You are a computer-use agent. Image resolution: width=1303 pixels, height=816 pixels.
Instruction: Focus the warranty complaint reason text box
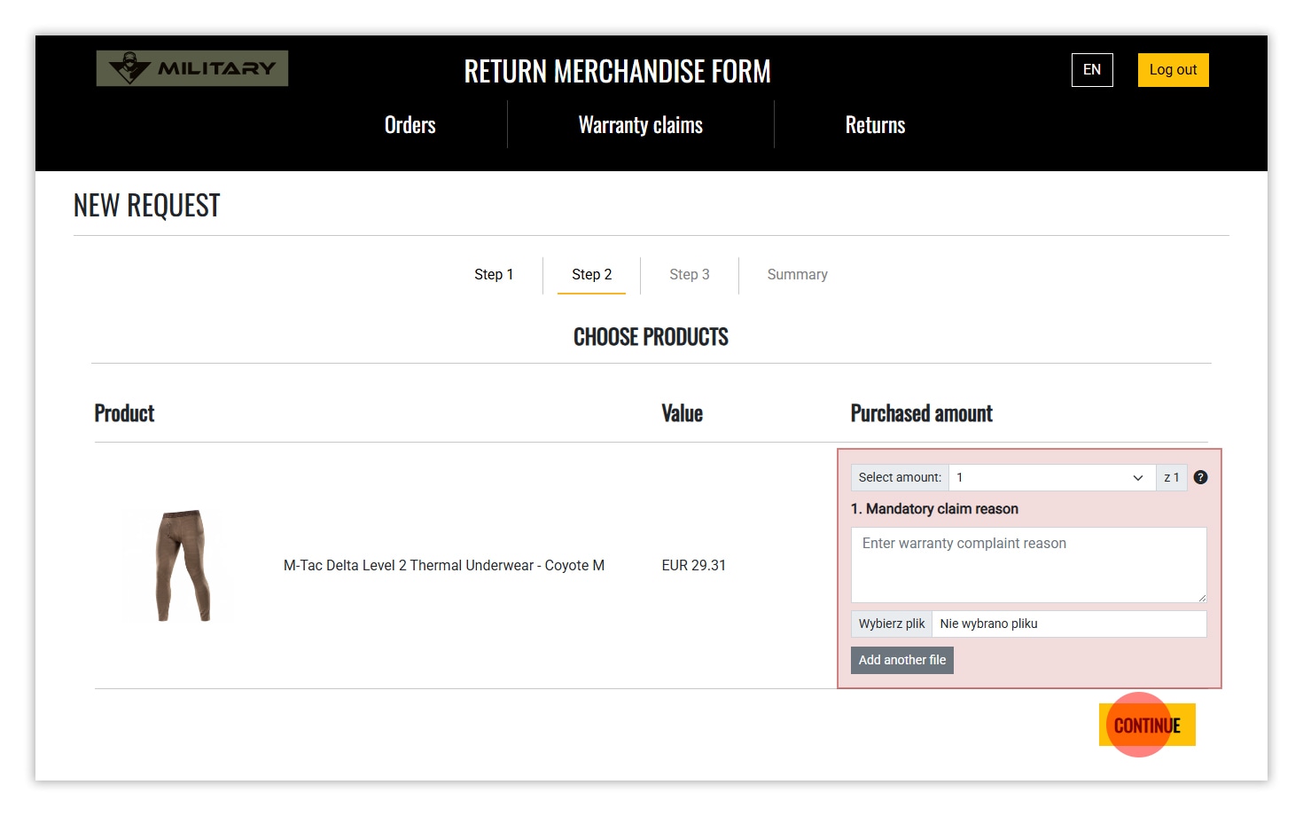coord(1028,565)
